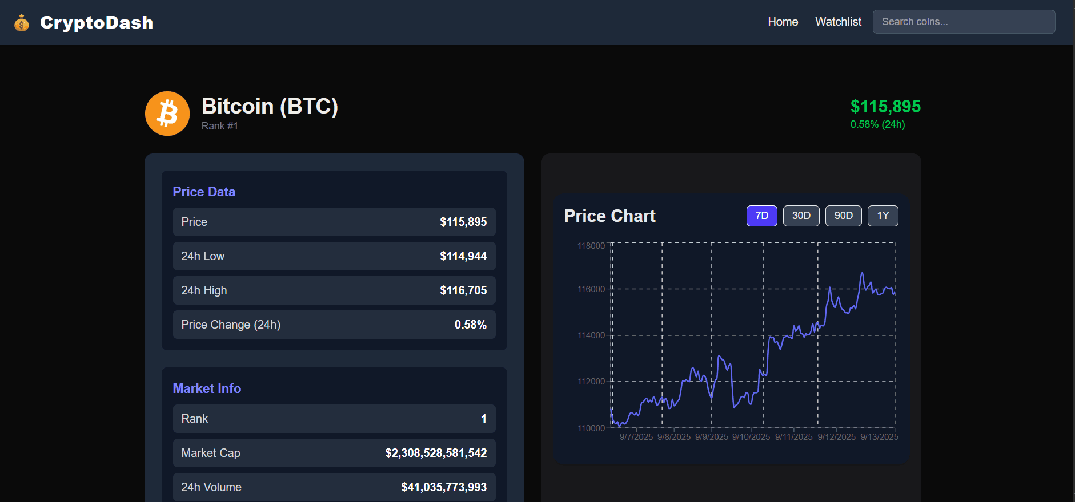Viewport: 1075px width, 502px height.
Task: Click the price line peak on chart
Action: pyautogui.click(x=862, y=273)
